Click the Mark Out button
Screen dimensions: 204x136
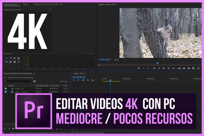[148, 68]
